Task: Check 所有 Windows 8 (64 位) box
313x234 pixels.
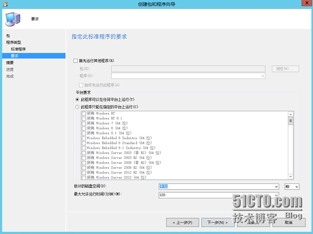Action: click(x=84, y=129)
